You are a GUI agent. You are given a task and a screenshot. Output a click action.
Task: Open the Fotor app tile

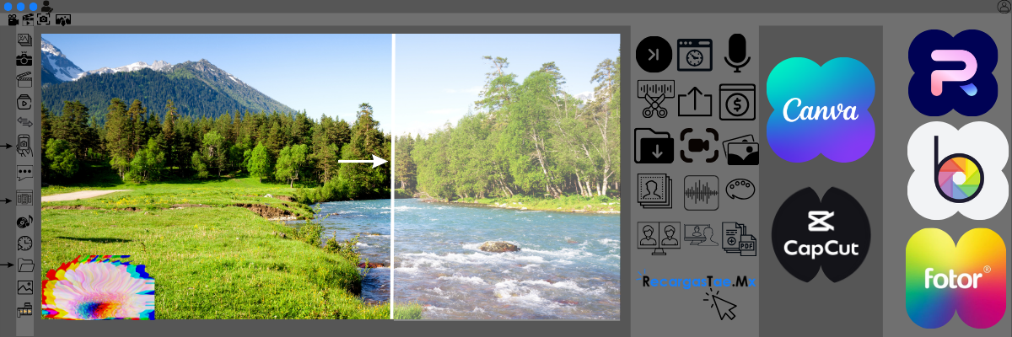[x=956, y=278]
